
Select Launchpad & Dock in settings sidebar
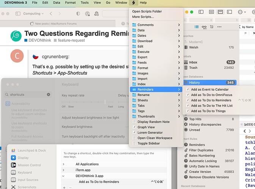coord(29,150)
